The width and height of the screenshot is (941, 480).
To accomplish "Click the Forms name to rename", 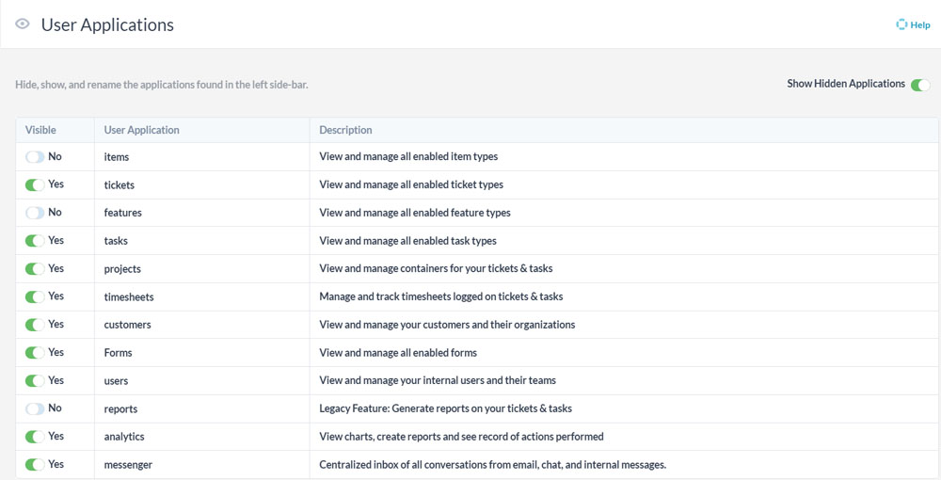I will point(118,353).
